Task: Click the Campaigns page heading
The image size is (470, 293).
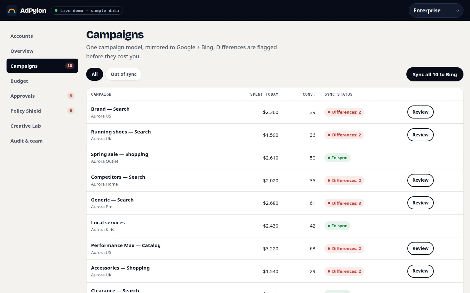Action: click(115, 35)
